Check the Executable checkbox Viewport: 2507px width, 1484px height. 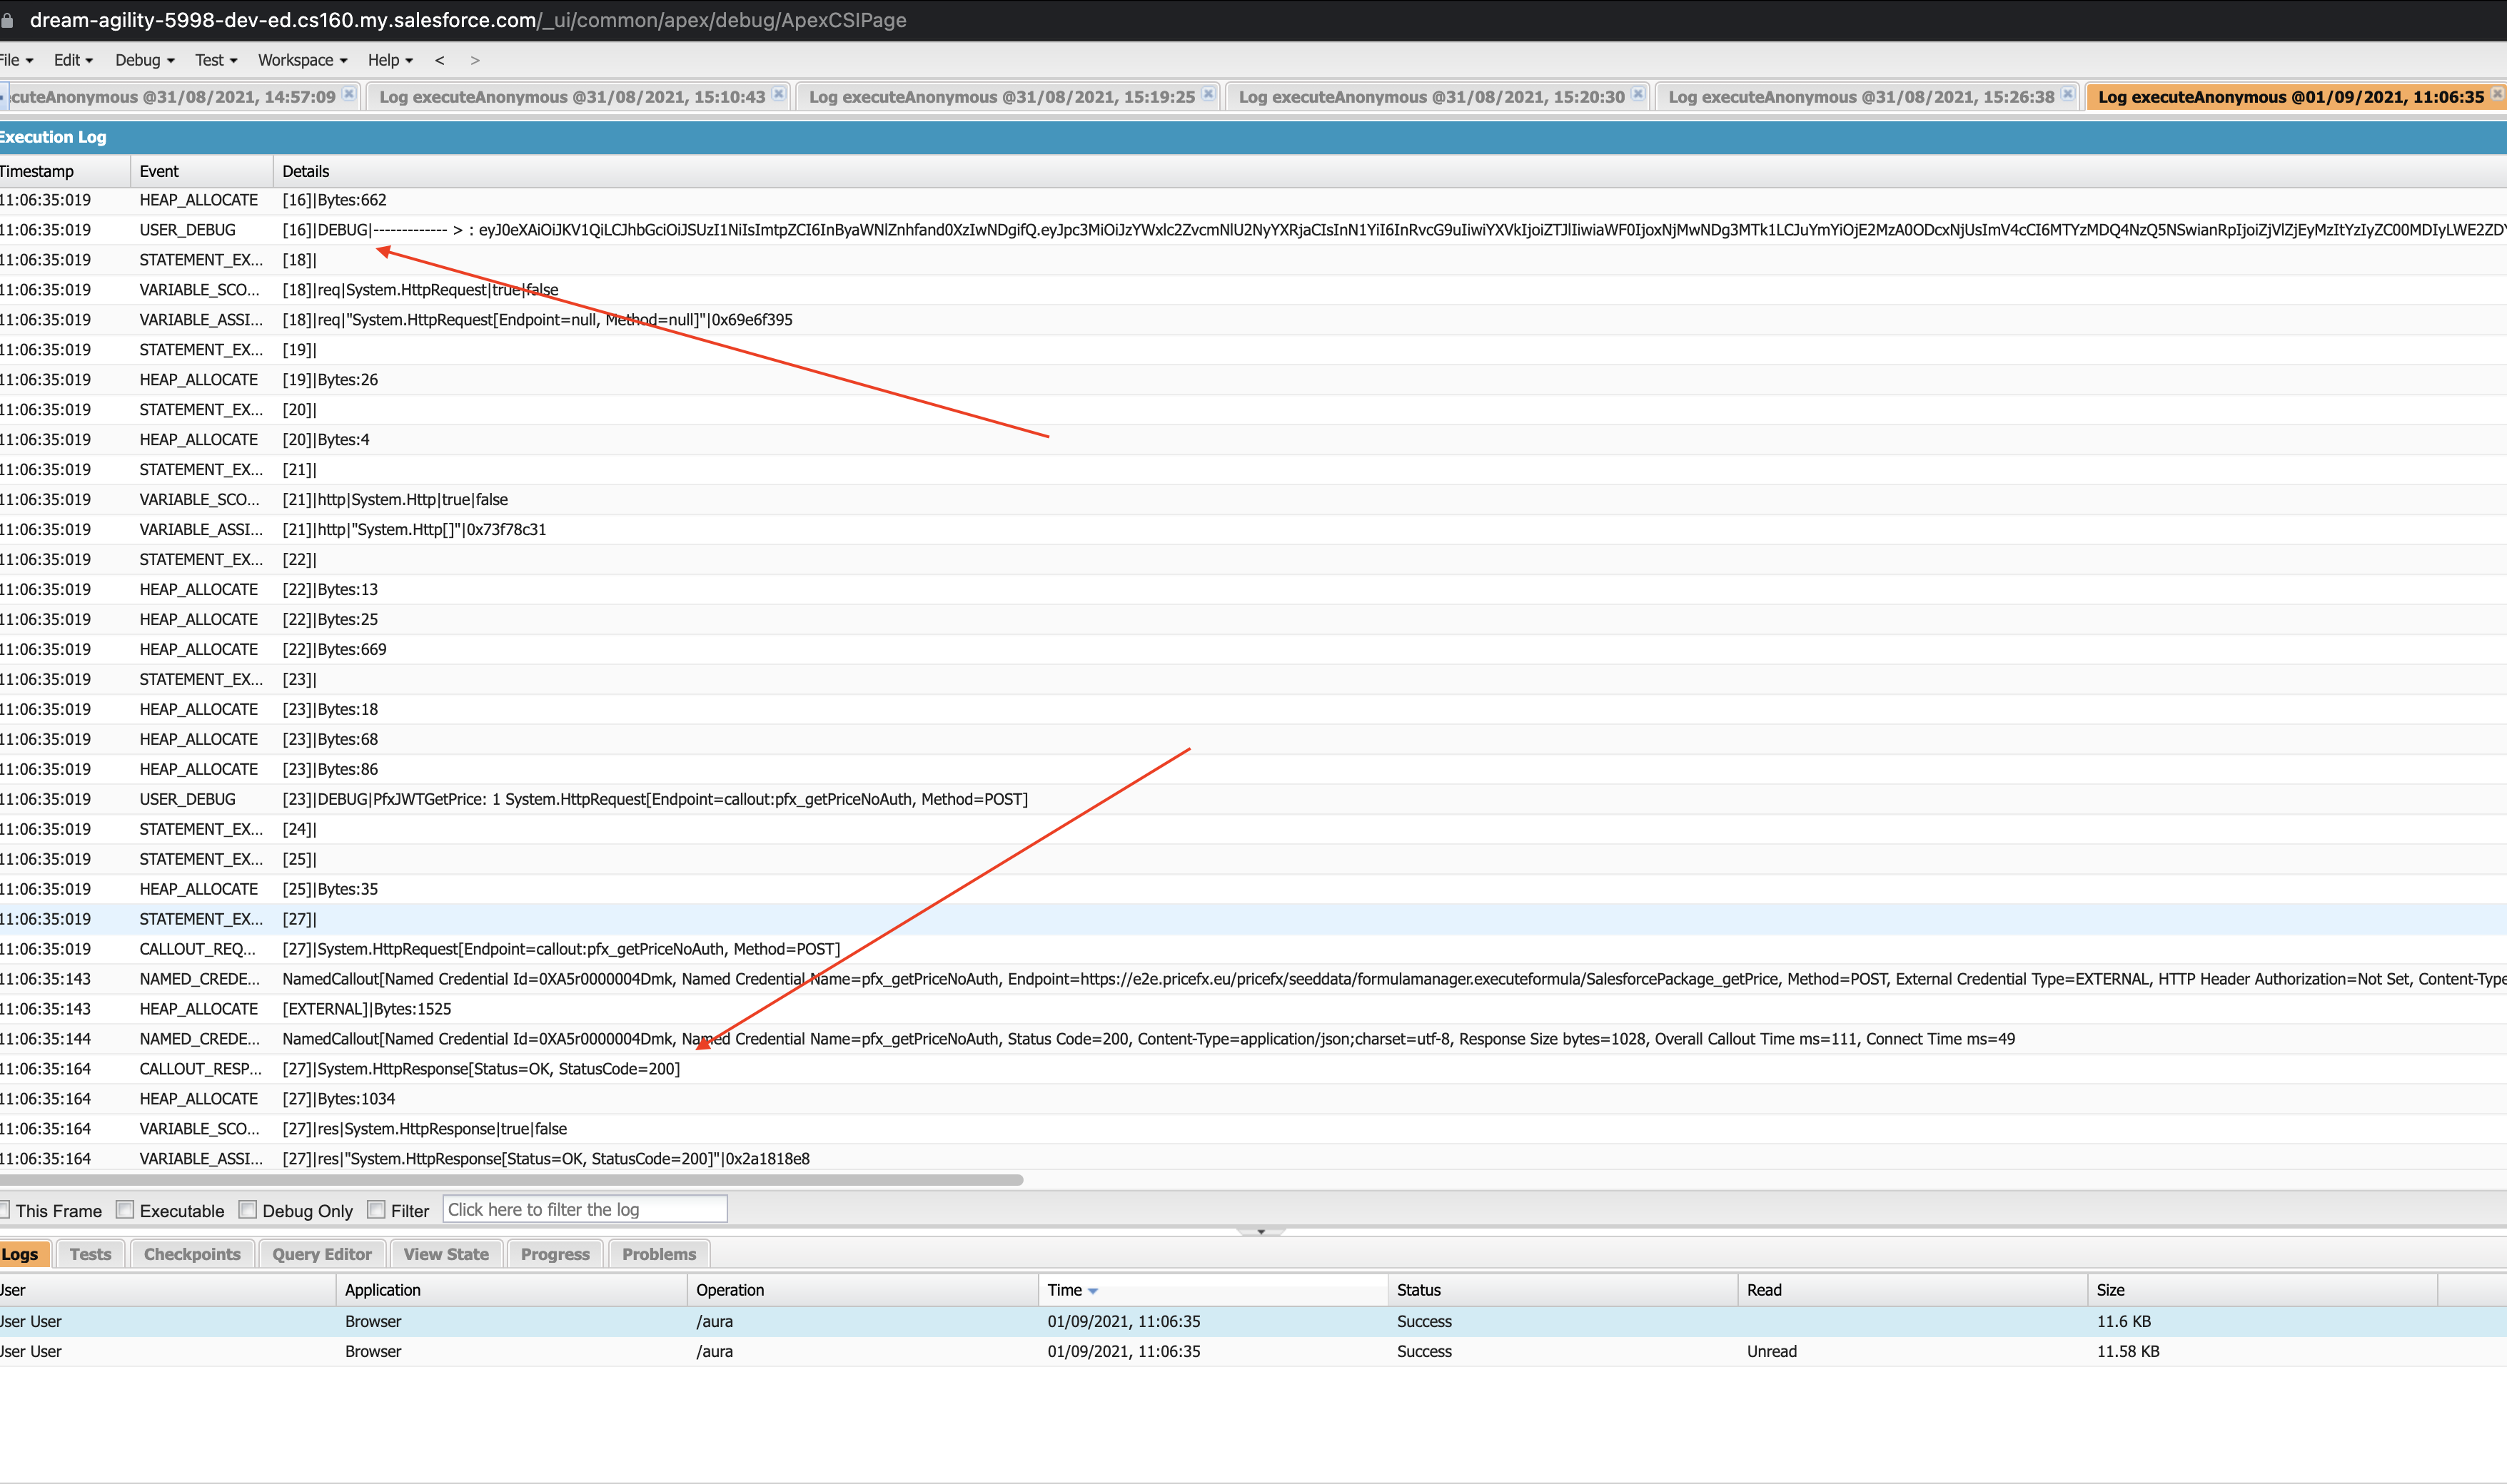click(124, 1209)
